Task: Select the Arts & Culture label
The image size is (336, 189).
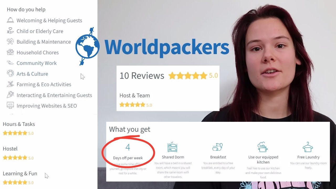Action: click(x=32, y=74)
